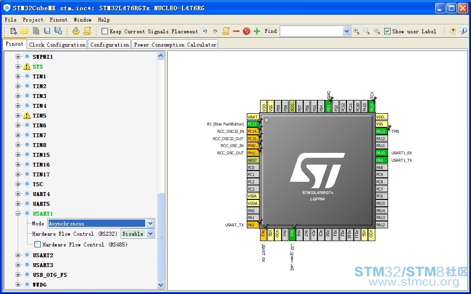
Task: Click pin PA9 on the chip
Action: tap(382, 160)
